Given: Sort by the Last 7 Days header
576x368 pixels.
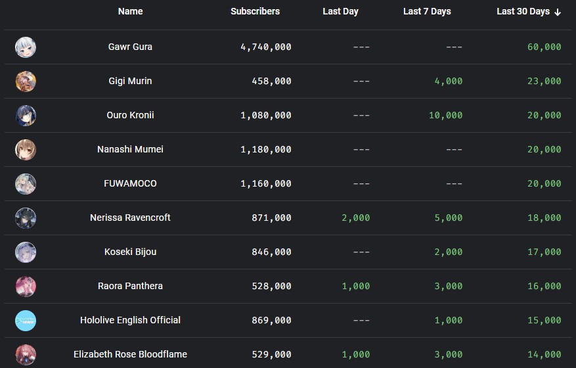Looking at the screenshot, I should point(427,11).
